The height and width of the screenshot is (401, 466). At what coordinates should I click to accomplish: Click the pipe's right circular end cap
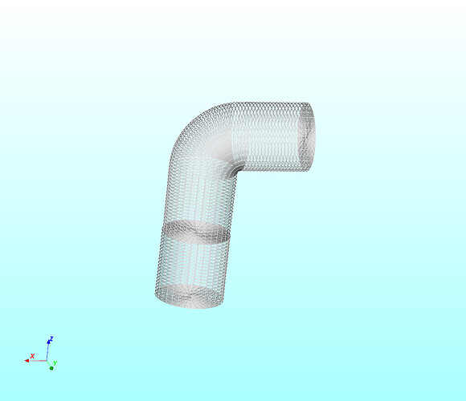pyautogui.click(x=306, y=136)
